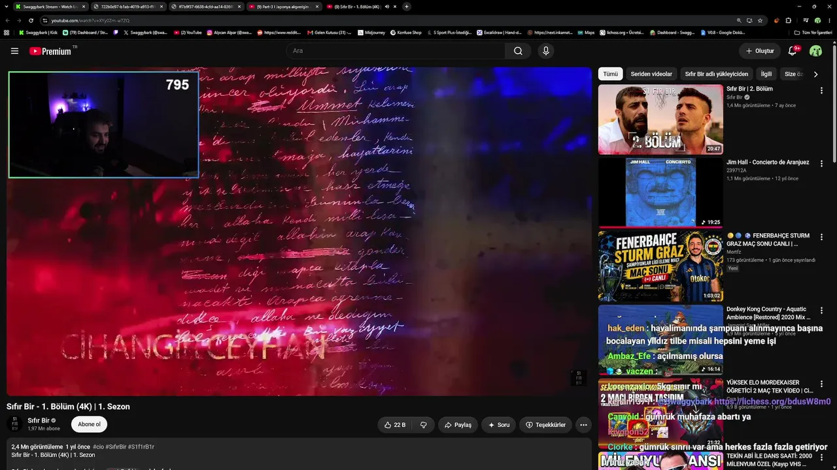Like the video with 22 B likes

pyautogui.click(x=395, y=425)
